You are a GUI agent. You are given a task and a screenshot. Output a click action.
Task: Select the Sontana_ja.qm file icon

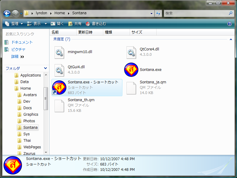[x=131, y=88]
